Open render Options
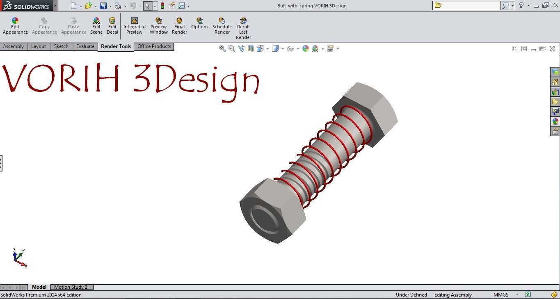The image size is (560, 299). click(200, 23)
